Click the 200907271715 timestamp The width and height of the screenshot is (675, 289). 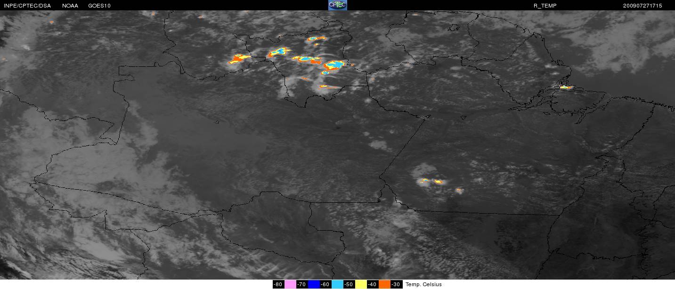point(642,6)
